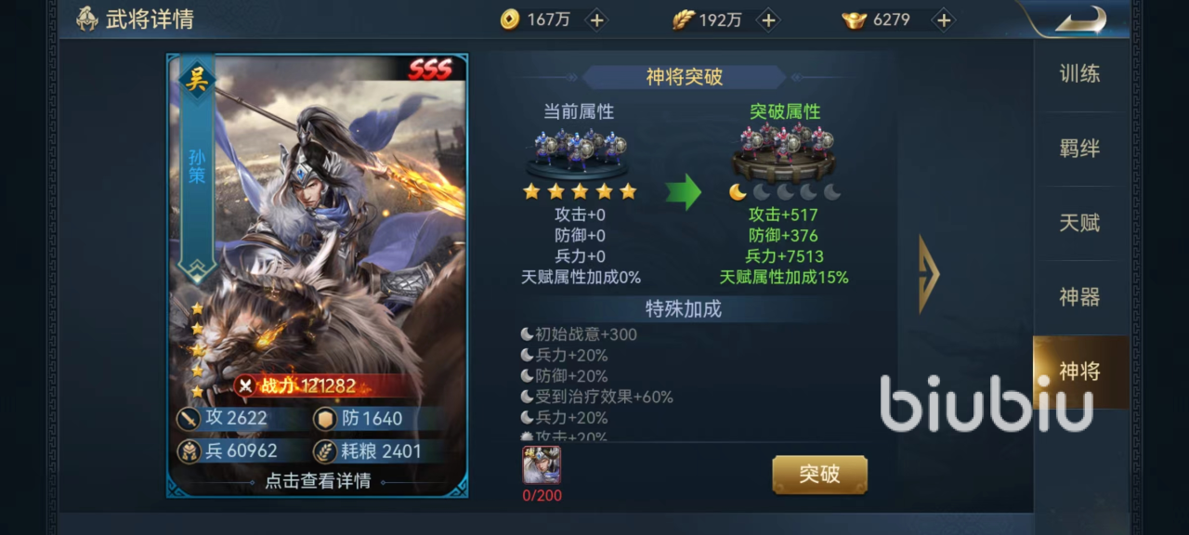Tap the 吴 faction diamond badge
The height and width of the screenshot is (535, 1189).
[x=197, y=79]
